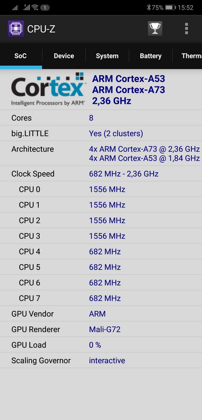
Task: Tap the CPU 0 frequency row
Action: click(101, 189)
